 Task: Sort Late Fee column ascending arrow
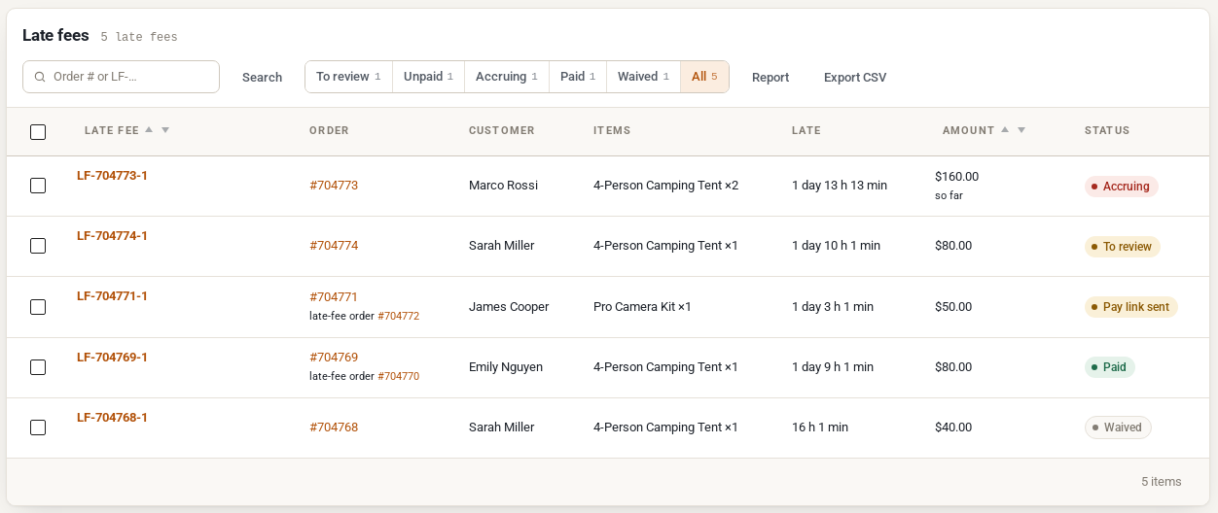click(149, 129)
